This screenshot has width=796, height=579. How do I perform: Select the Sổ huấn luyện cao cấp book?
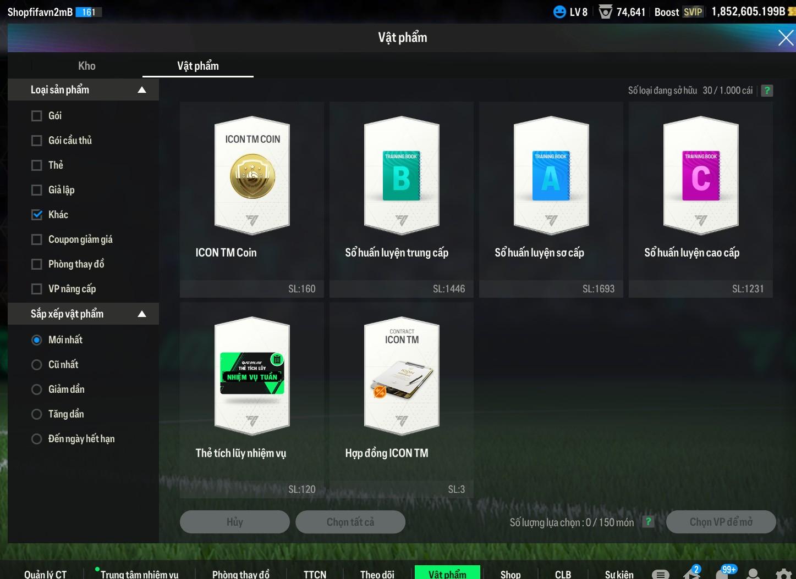point(700,198)
